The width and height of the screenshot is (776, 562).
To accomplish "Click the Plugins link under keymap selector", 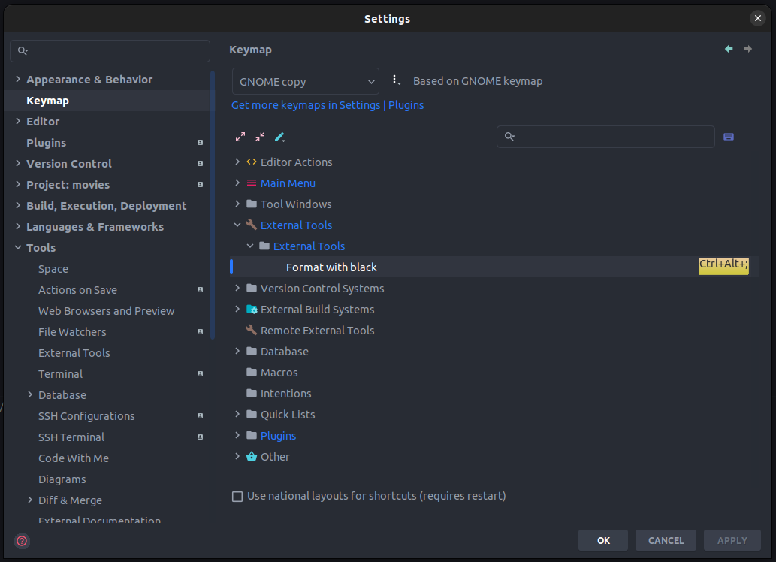I will (406, 105).
